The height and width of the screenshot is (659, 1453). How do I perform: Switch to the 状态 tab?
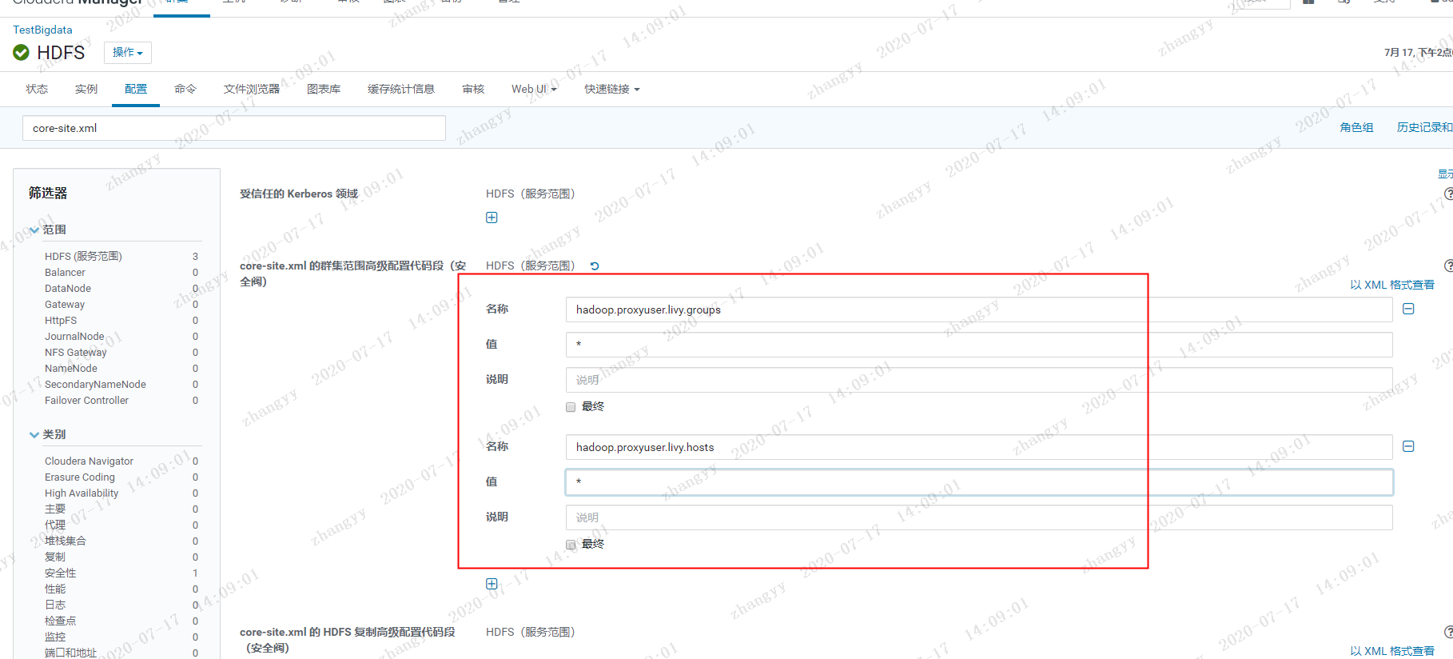click(x=37, y=89)
